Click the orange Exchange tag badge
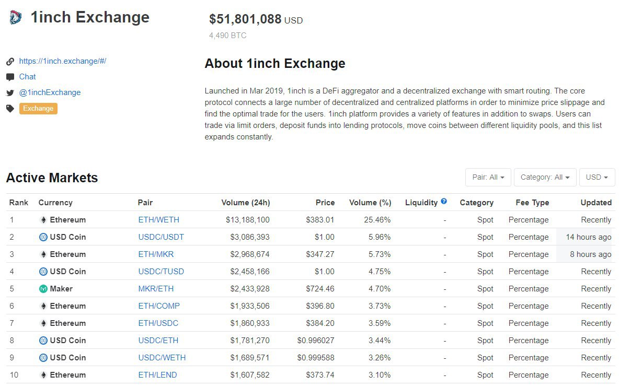This screenshot has height=387, width=619. coord(38,109)
